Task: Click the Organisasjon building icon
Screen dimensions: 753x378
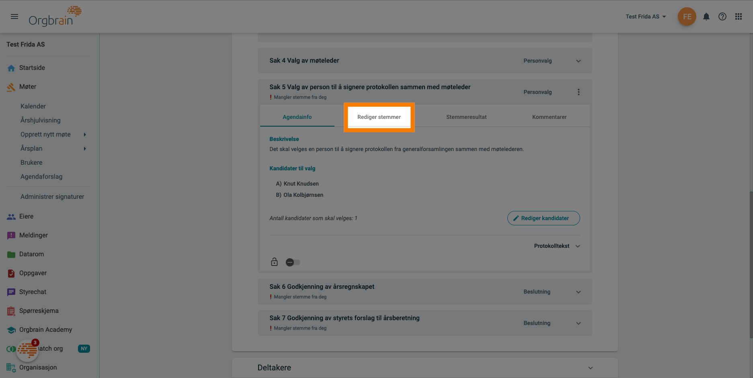Action: pos(11,368)
